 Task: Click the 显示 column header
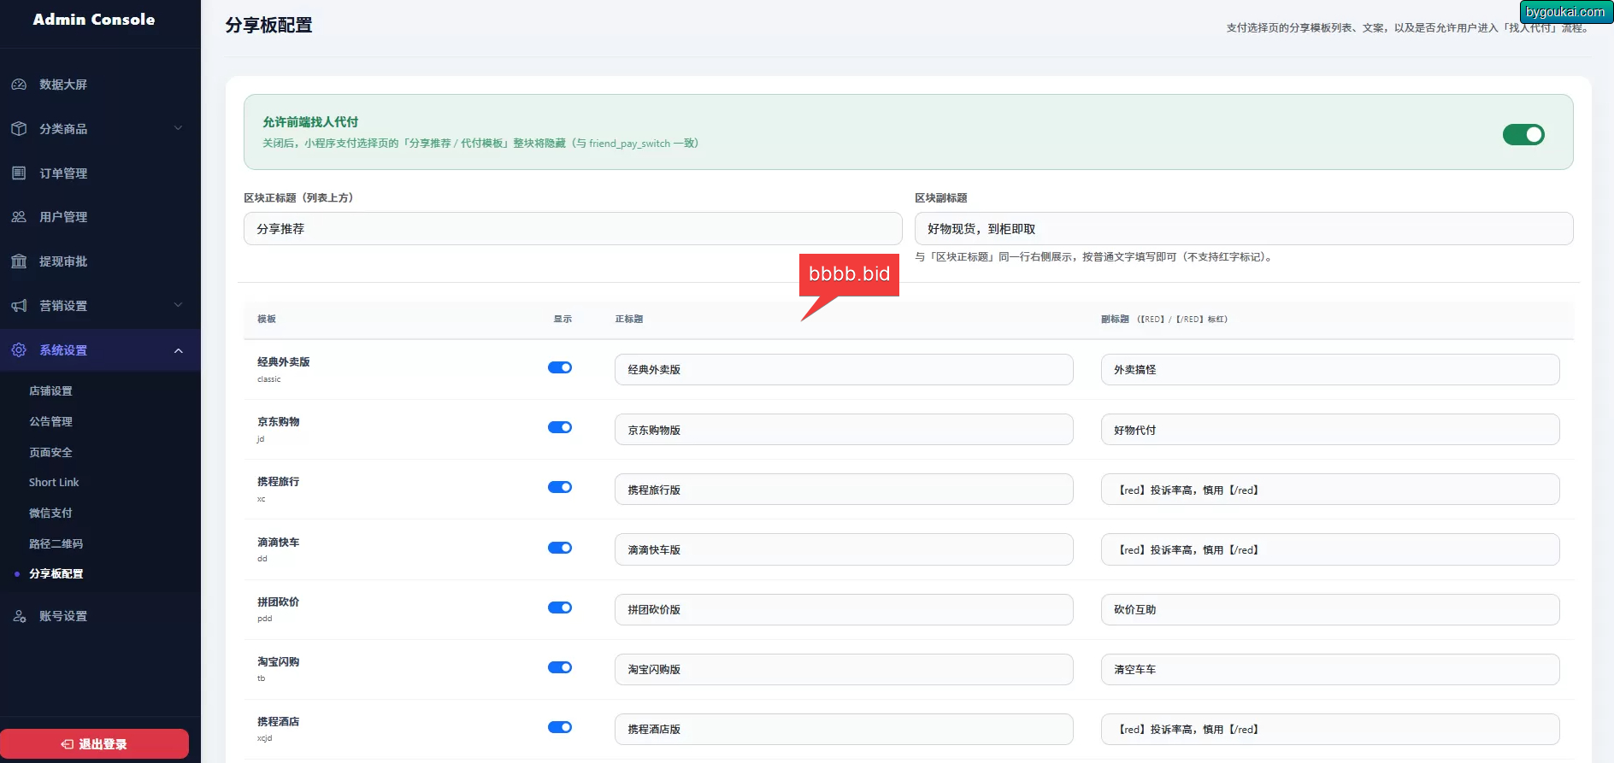[x=563, y=319]
